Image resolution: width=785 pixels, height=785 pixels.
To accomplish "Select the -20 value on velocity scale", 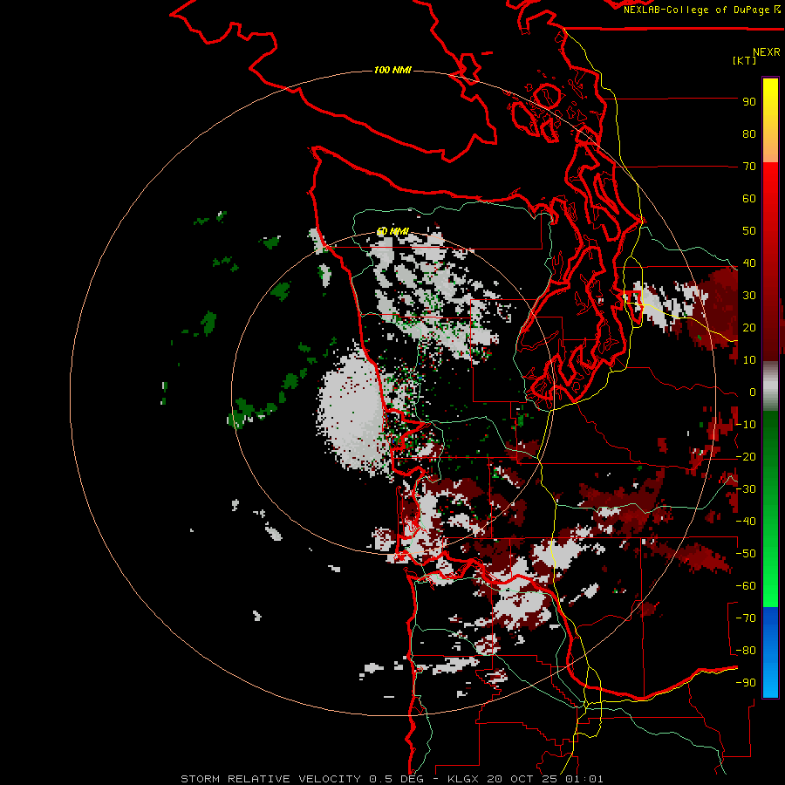I will click(746, 457).
